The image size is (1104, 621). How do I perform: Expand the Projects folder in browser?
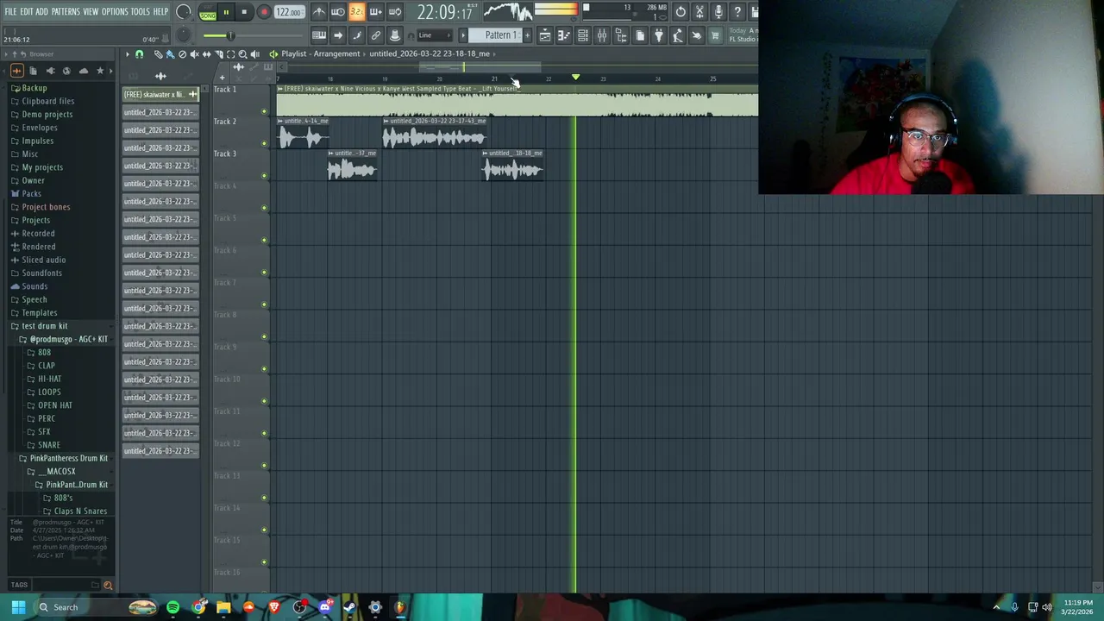point(35,220)
